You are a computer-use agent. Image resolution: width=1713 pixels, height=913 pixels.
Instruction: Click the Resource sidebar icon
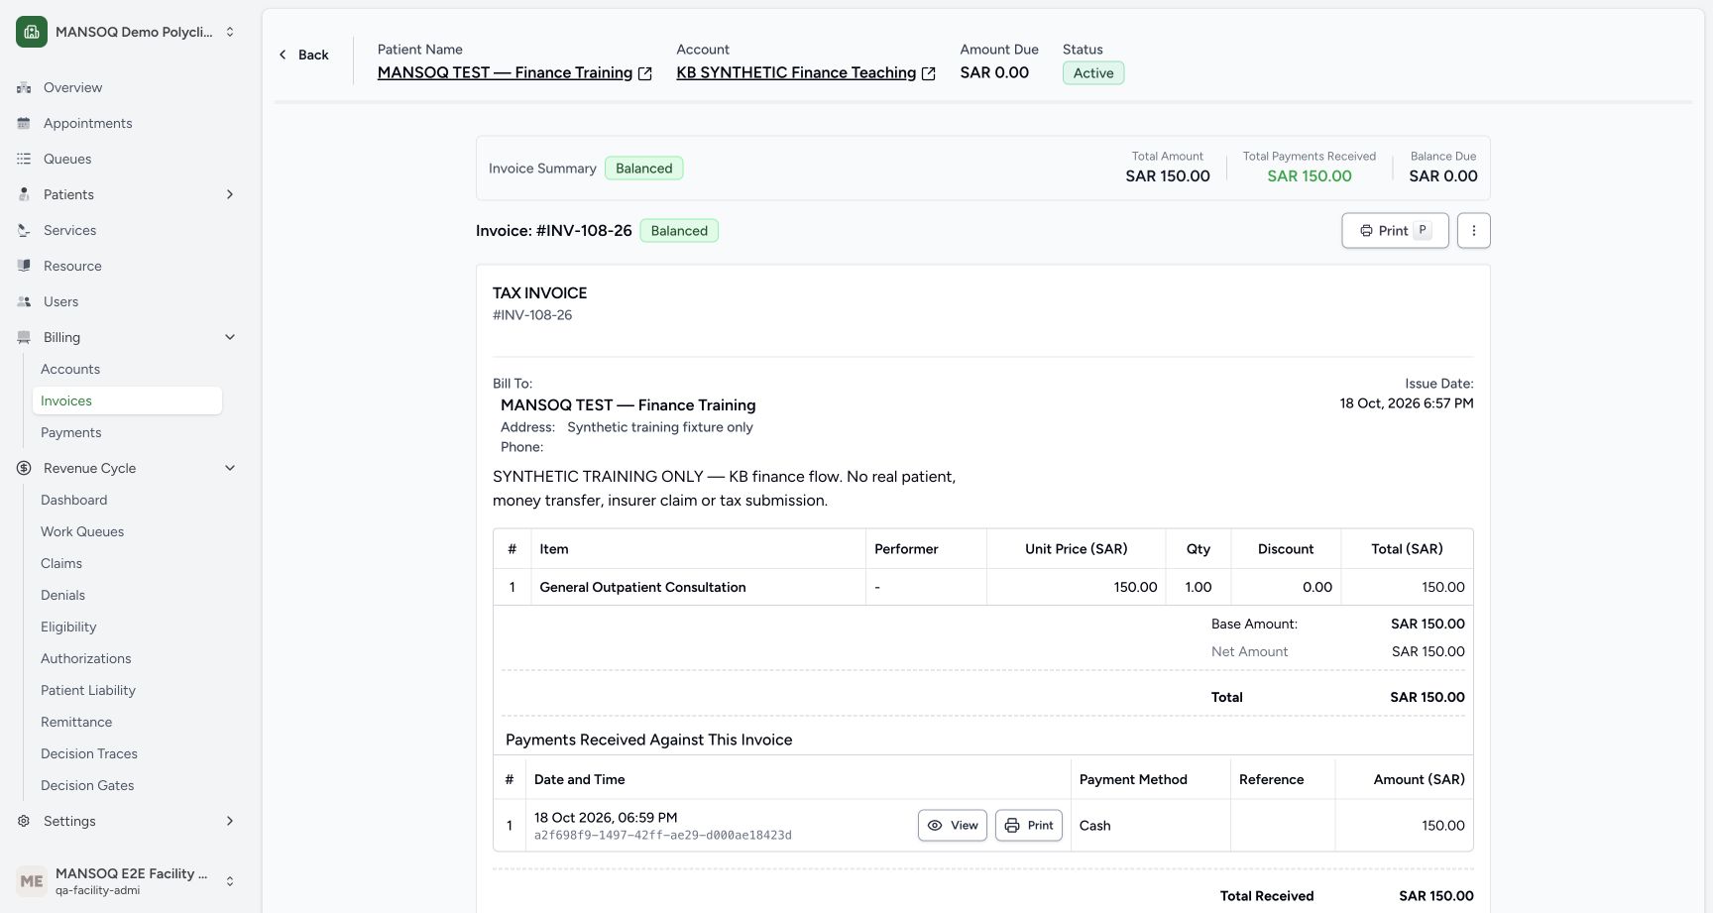tap(24, 266)
